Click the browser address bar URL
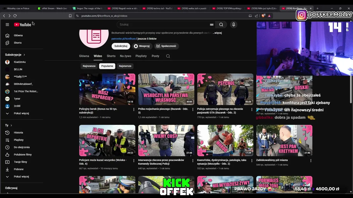 (x=104, y=16)
